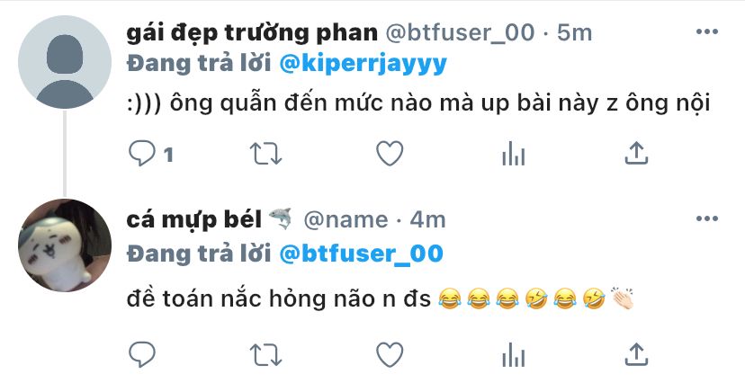
Task: Open cá mựp bél's profile picture
Action: (65, 245)
